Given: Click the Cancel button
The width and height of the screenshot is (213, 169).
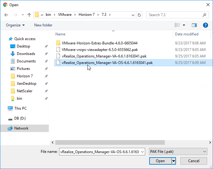Looking at the screenshot, I should click(x=194, y=161).
